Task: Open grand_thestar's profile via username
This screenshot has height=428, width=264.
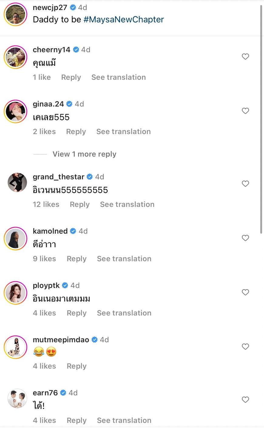Action: [x=58, y=177]
